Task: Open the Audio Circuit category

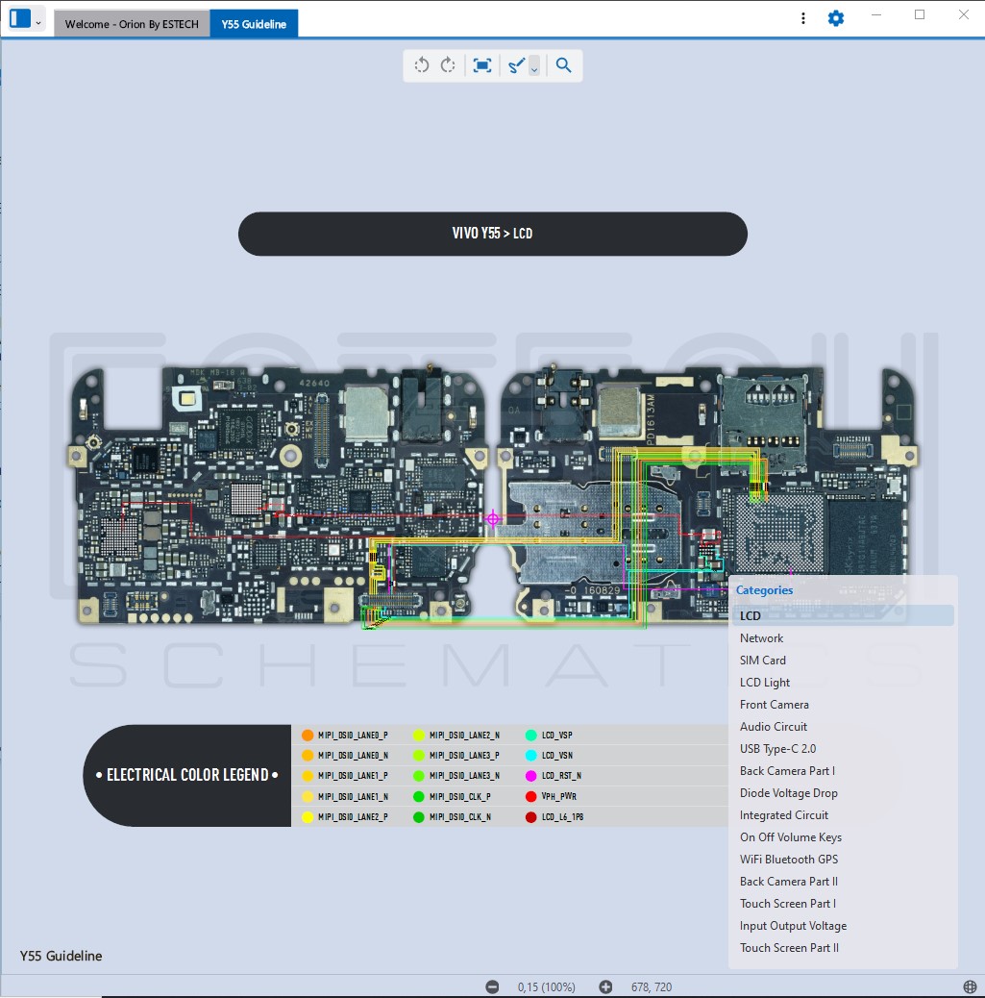Action: [x=843, y=726]
